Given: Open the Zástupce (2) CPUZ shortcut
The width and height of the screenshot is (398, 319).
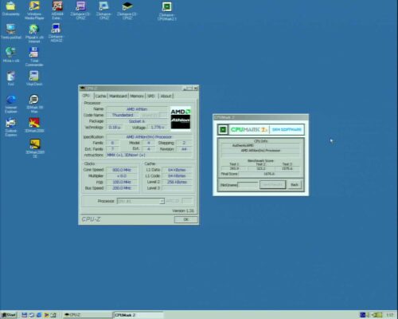Looking at the screenshot, I should pos(127,10).
